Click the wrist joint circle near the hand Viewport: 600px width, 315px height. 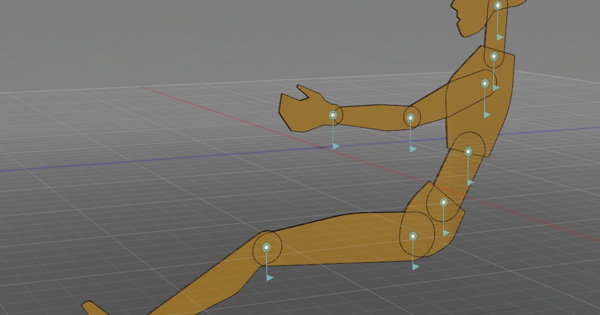(333, 114)
